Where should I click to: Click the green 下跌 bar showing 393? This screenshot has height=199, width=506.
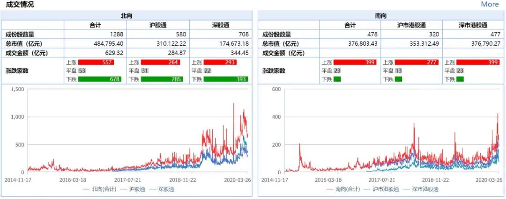(226, 79)
